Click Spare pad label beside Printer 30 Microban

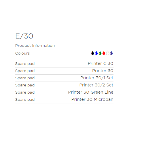[x=25, y=100]
